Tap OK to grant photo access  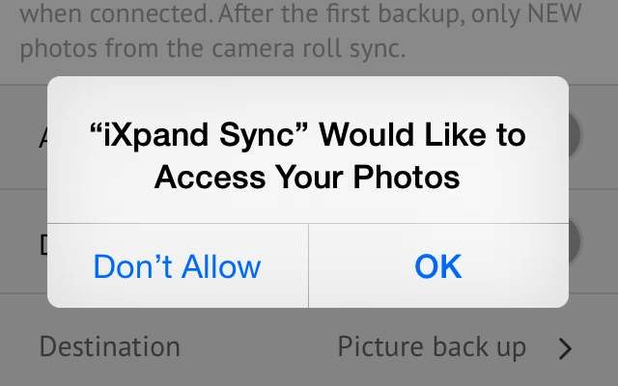pyautogui.click(x=437, y=265)
